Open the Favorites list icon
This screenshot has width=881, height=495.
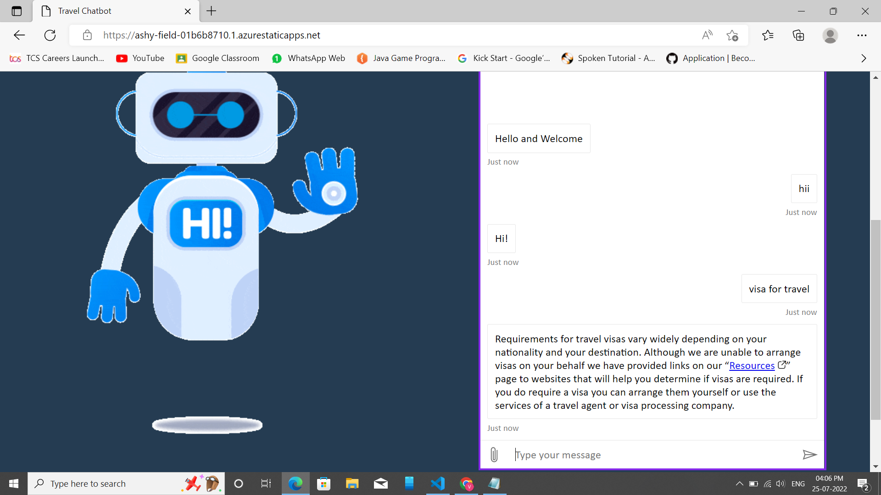[768, 35]
